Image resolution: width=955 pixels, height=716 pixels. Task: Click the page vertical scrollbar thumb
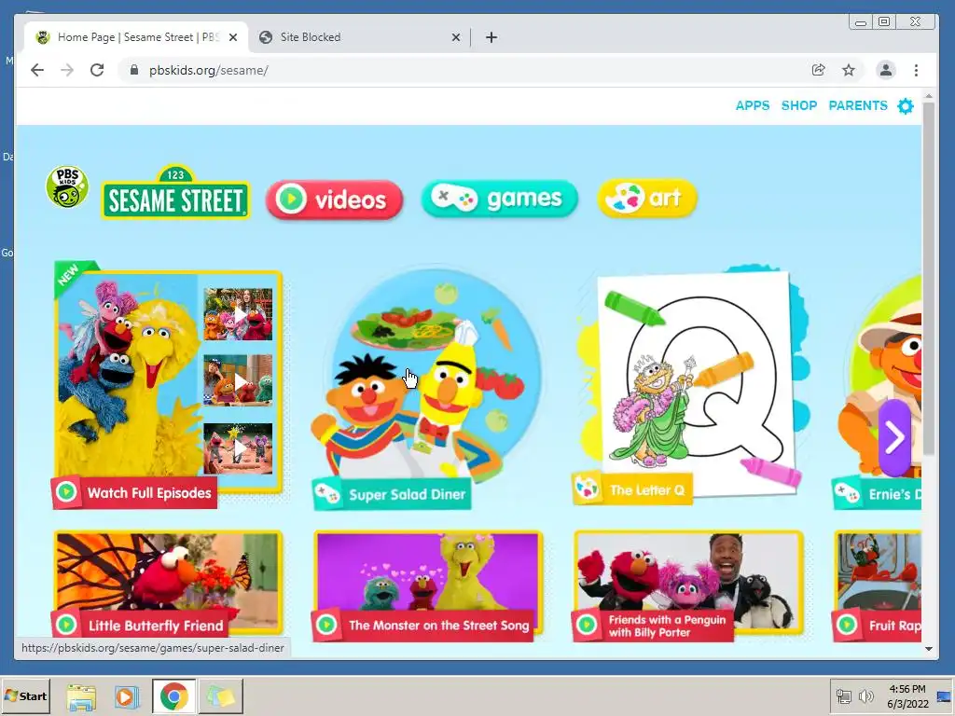click(928, 278)
